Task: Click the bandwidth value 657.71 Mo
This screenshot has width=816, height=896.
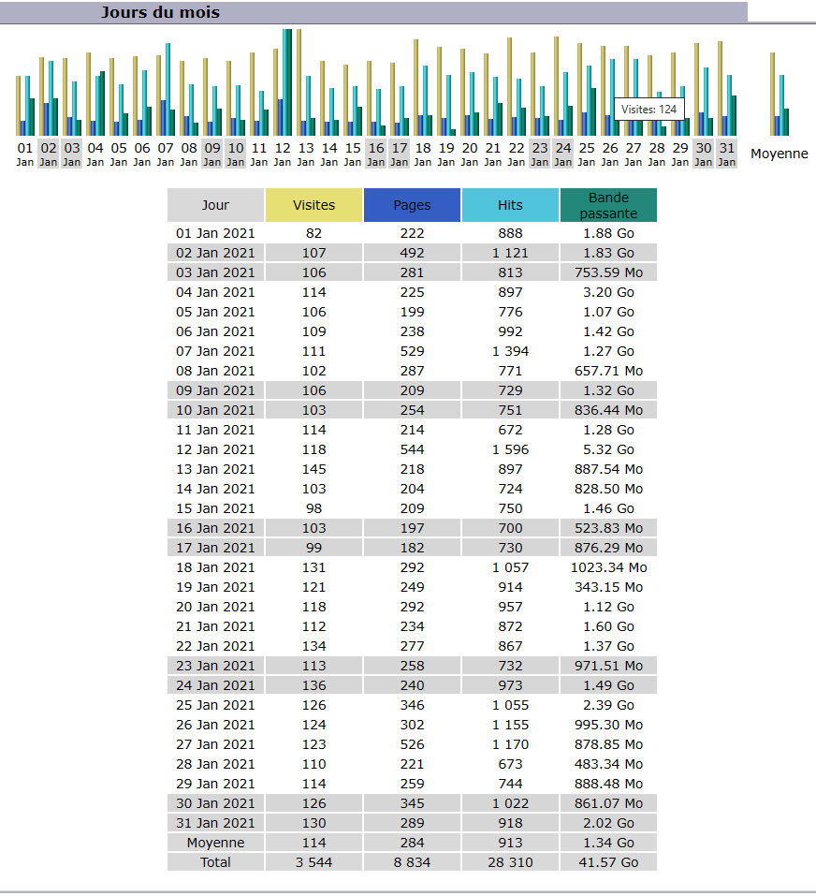Action: coord(608,371)
